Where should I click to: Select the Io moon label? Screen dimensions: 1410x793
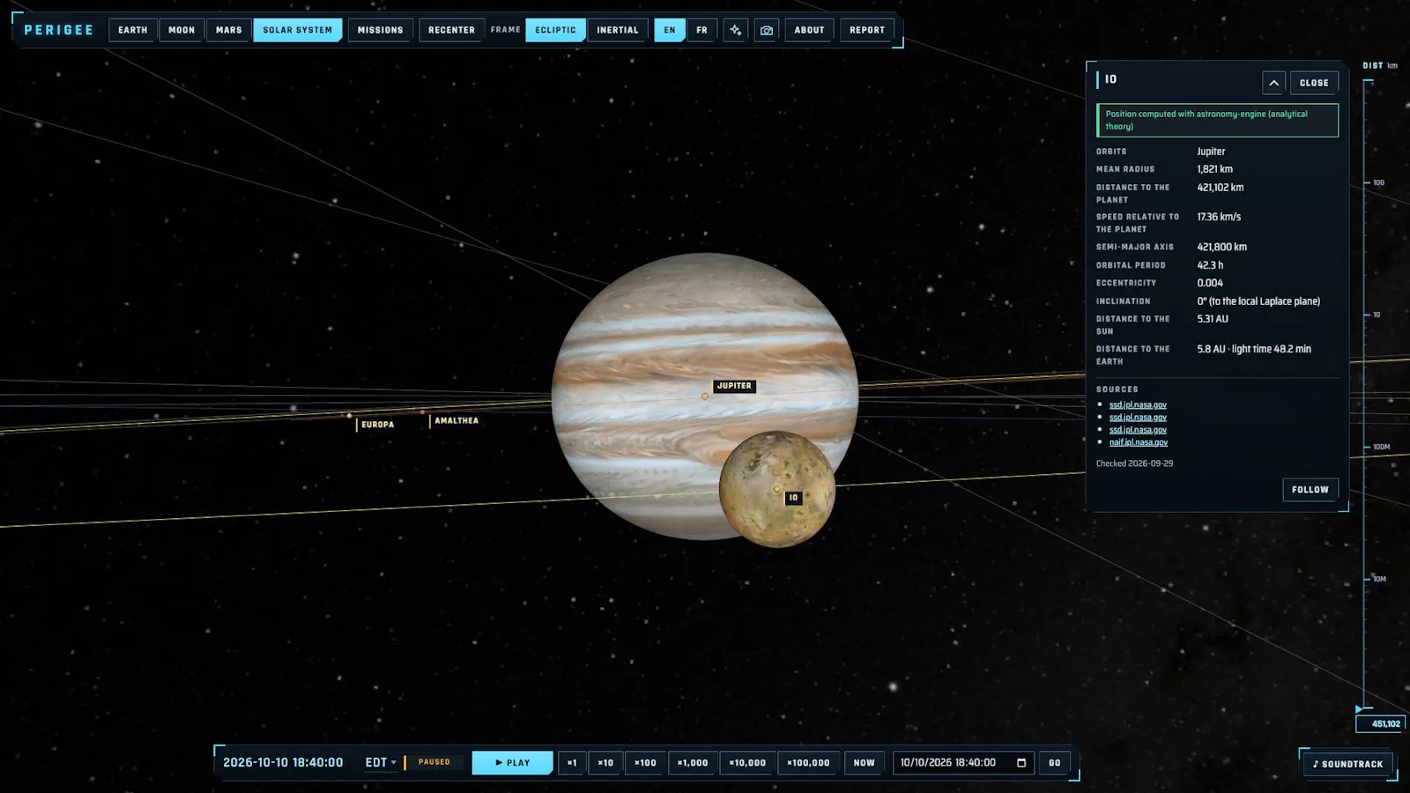[793, 498]
